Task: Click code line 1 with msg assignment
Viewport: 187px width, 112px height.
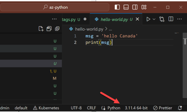Action: (112, 36)
